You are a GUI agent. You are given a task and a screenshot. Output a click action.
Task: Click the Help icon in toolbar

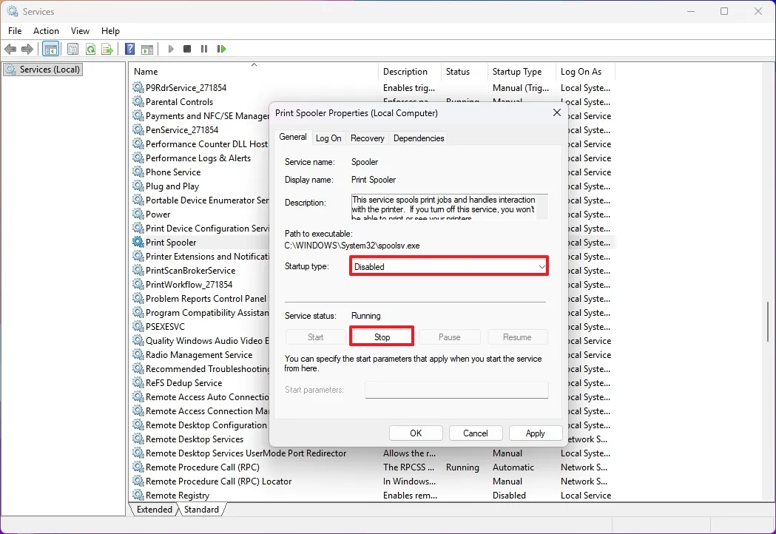click(129, 49)
